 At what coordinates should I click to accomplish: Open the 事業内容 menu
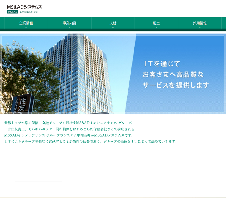(70, 23)
